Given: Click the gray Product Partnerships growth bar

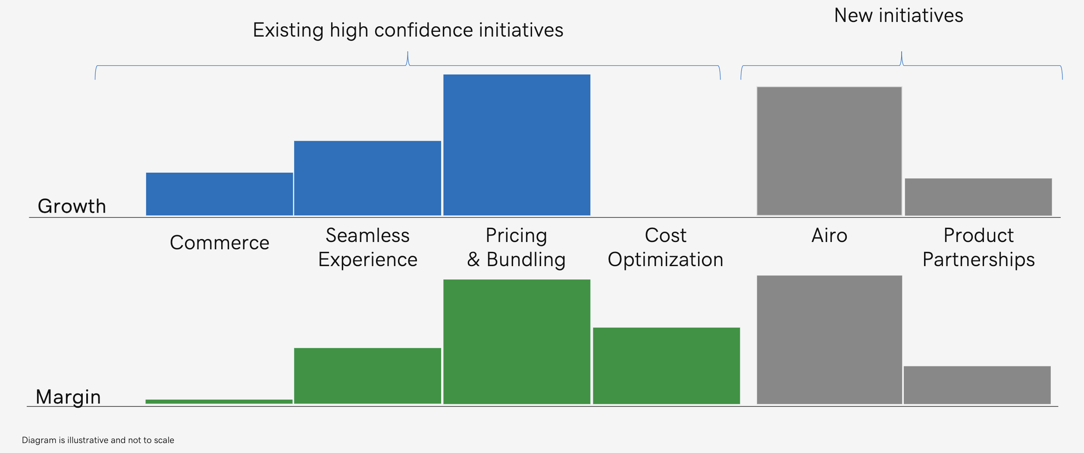Looking at the screenshot, I should click(x=978, y=197).
